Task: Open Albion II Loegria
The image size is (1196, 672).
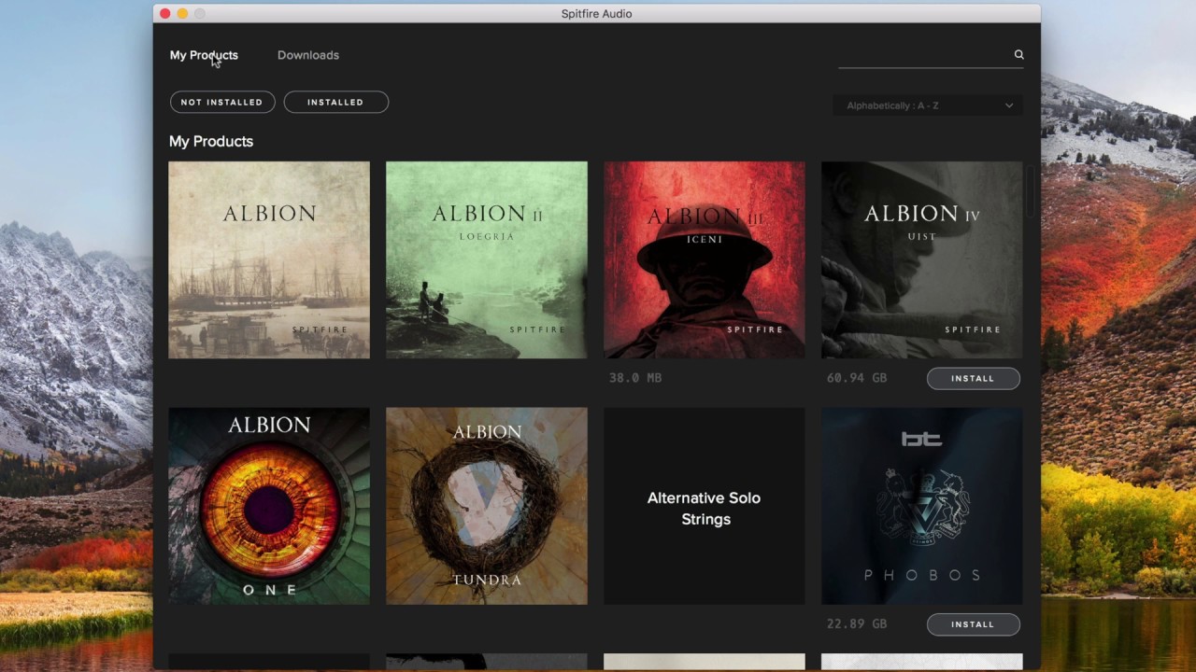Action: pyautogui.click(x=486, y=259)
